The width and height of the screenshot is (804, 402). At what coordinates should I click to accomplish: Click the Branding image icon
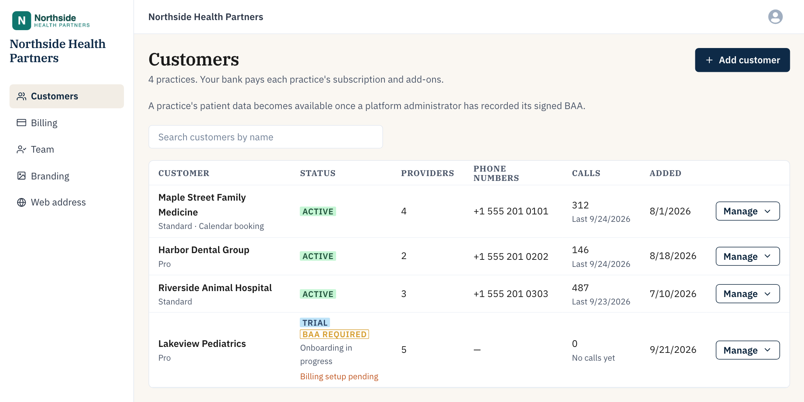[x=22, y=176]
